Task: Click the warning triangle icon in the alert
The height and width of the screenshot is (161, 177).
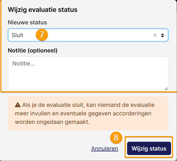Action: 18,105
